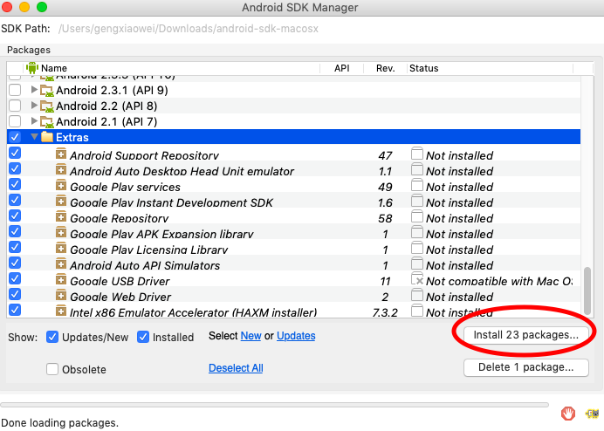Click the API column header
The height and width of the screenshot is (431, 604).
coord(341,68)
